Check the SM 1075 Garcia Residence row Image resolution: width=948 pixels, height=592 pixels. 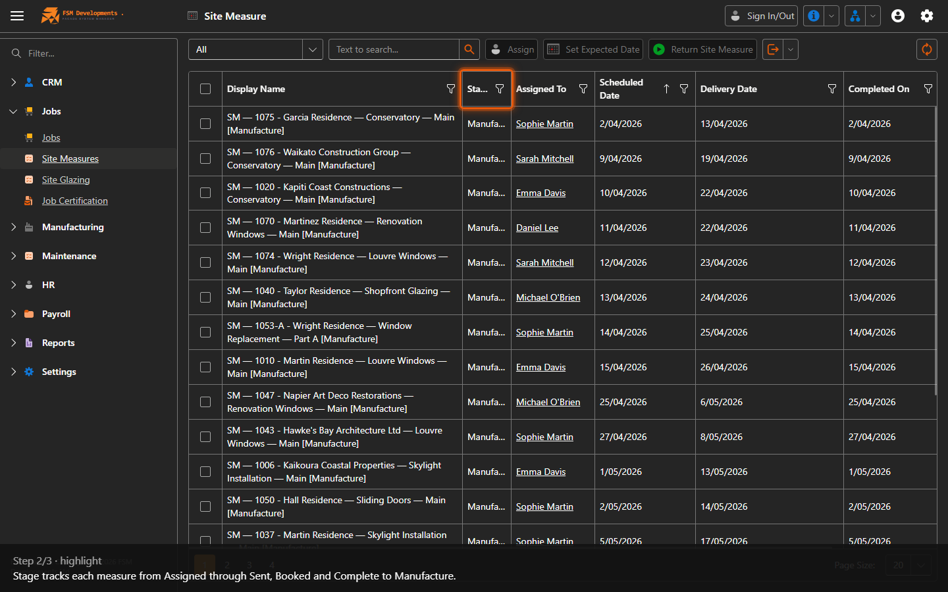[205, 124]
